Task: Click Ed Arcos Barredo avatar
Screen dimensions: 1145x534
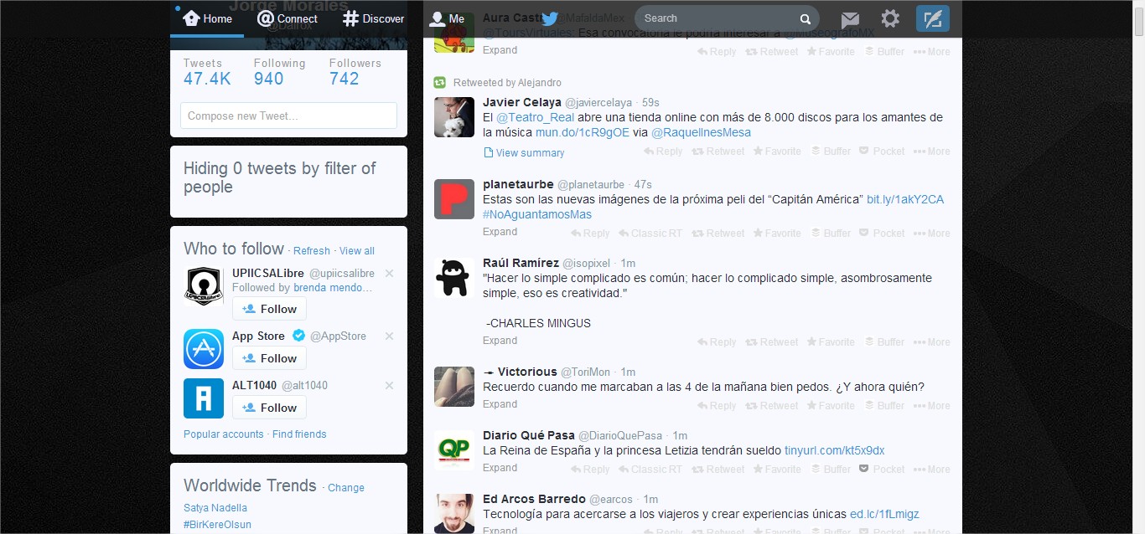Action: (x=454, y=513)
